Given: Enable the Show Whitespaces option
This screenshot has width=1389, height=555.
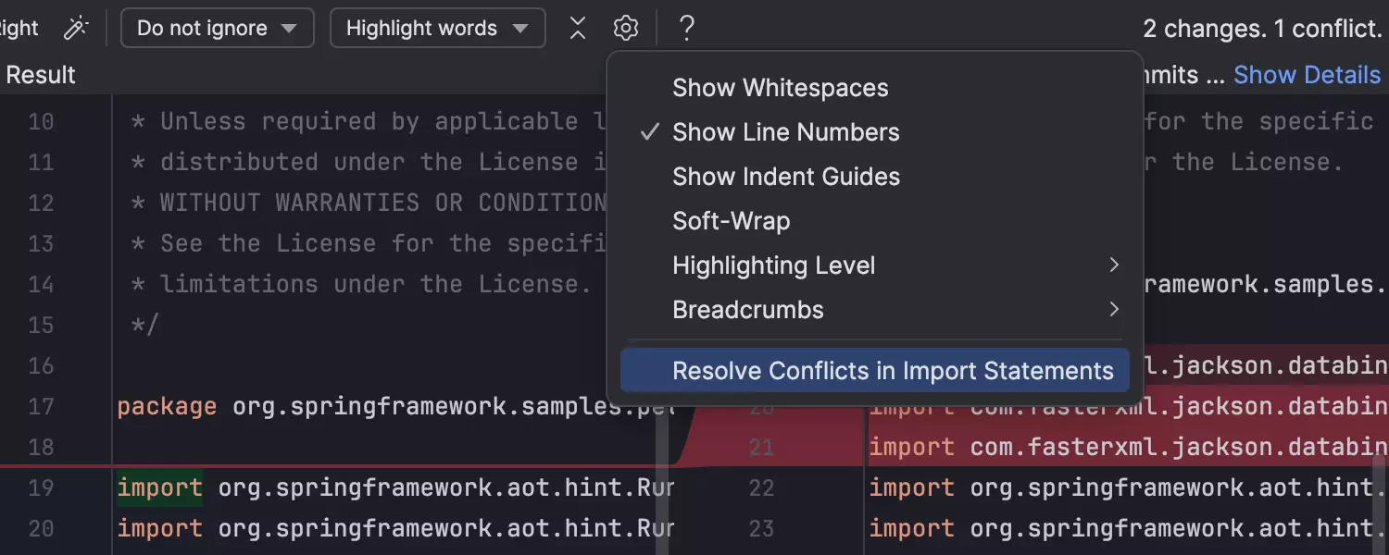Looking at the screenshot, I should pyautogui.click(x=780, y=88).
